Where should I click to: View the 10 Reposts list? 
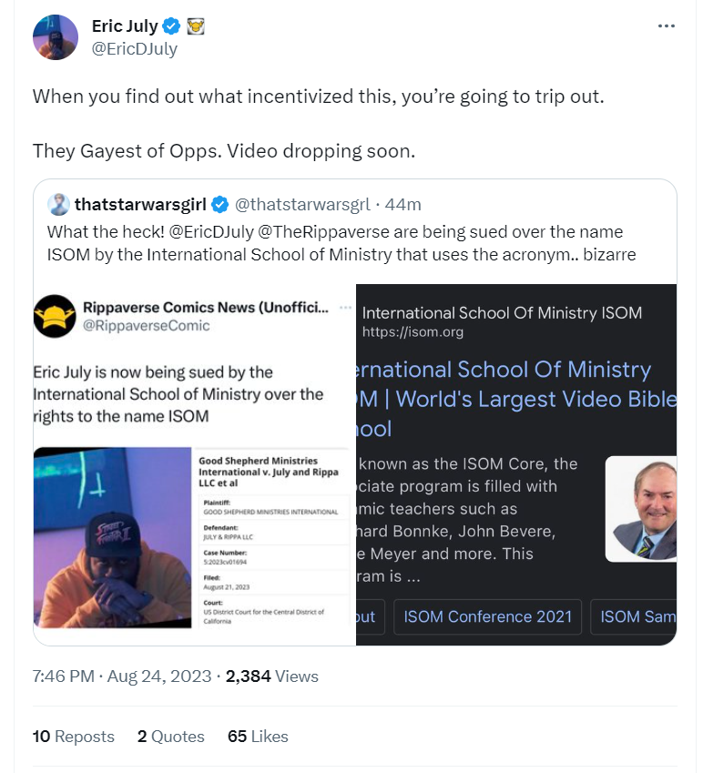tap(74, 737)
